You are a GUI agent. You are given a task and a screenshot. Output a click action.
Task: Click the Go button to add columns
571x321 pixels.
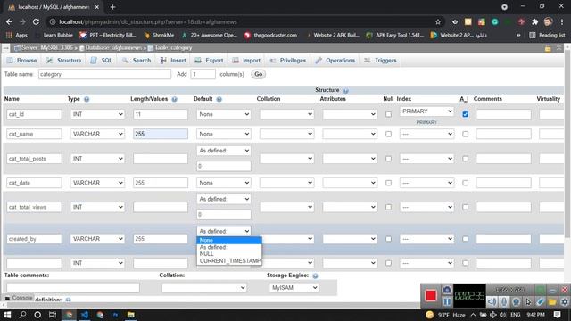258,74
